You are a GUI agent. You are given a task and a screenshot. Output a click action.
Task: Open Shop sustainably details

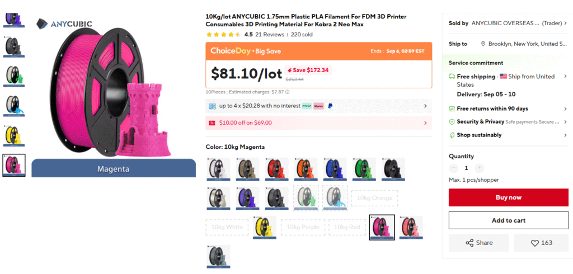[x=508, y=135]
